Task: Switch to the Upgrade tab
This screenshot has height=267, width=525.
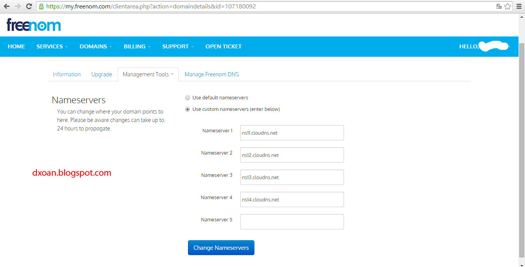Action: (102, 74)
